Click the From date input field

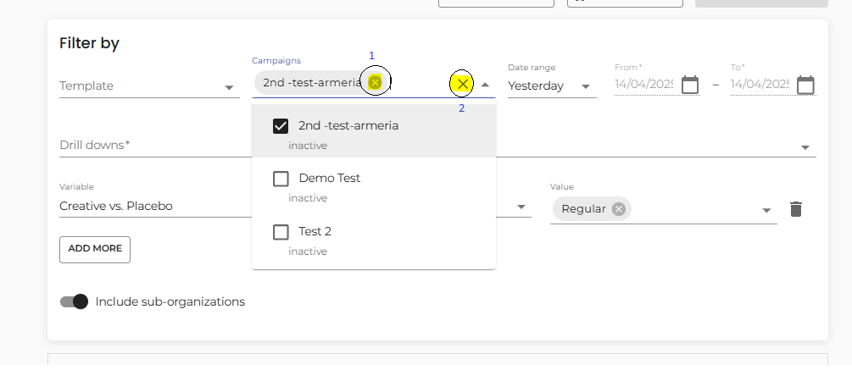[643, 85]
